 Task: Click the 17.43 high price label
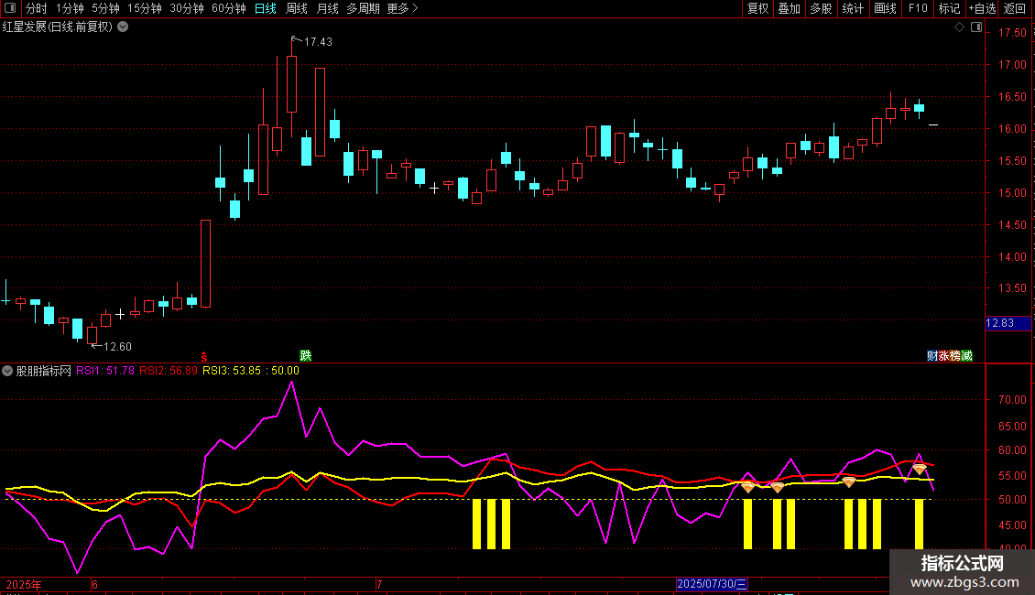tap(318, 41)
